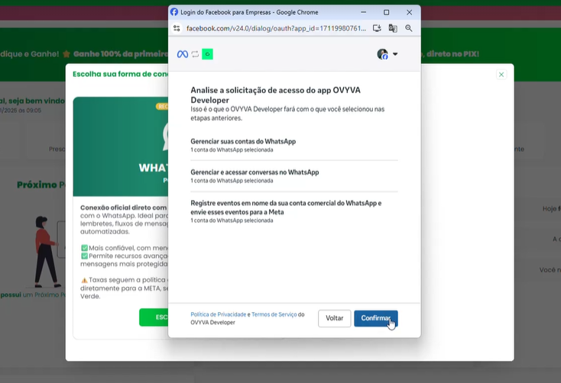Viewport: 561px width, 383px height.
Task: Click the translate page icon
Action: (393, 28)
